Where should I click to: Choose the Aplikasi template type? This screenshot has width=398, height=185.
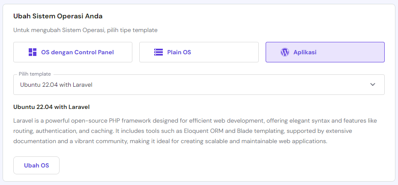pyautogui.click(x=325, y=52)
